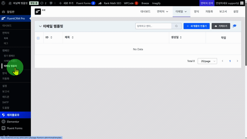
Task: Open 정기 캠페인 in the sidebar
Action: coord(9,56)
